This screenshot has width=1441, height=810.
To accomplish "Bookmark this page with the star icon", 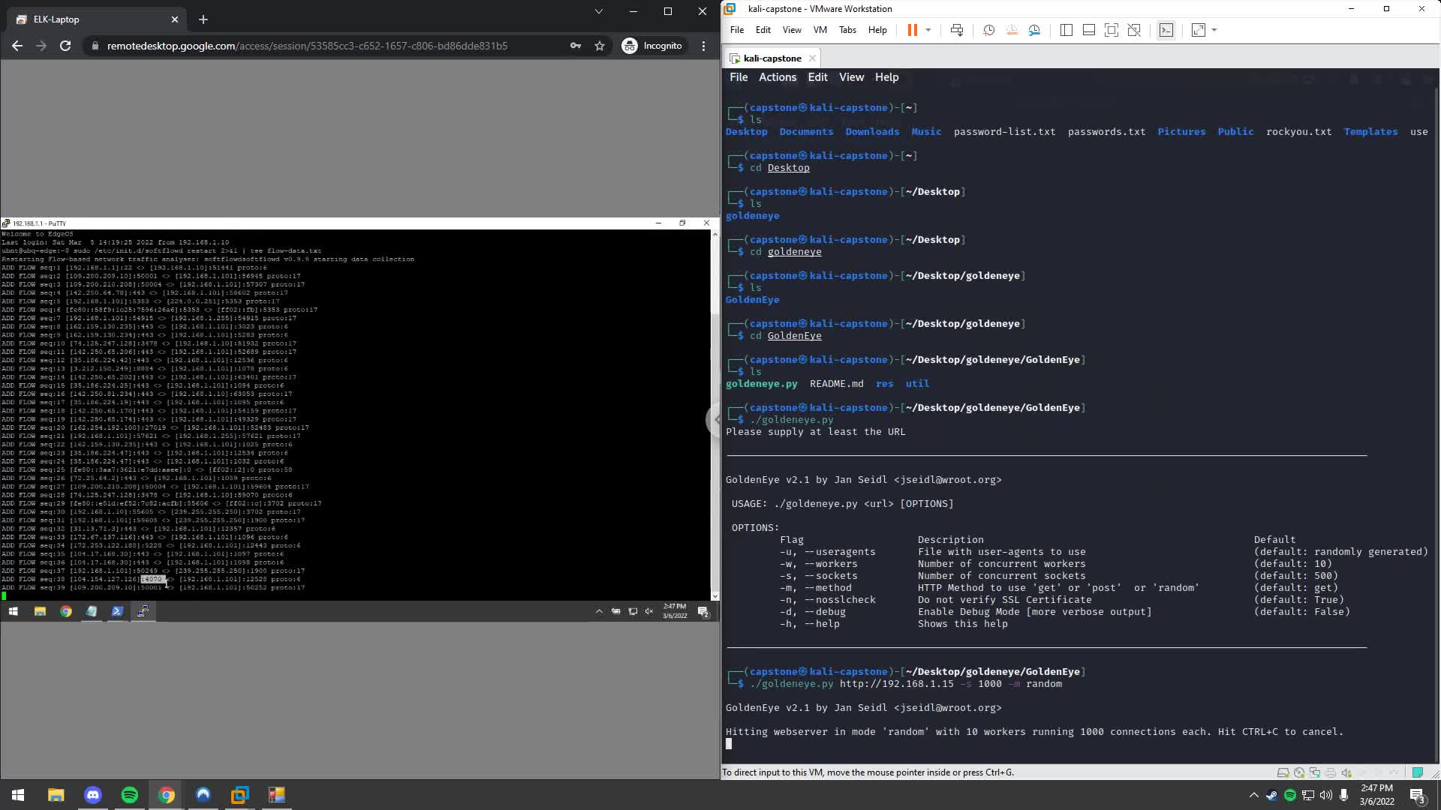I will (599, 46).
